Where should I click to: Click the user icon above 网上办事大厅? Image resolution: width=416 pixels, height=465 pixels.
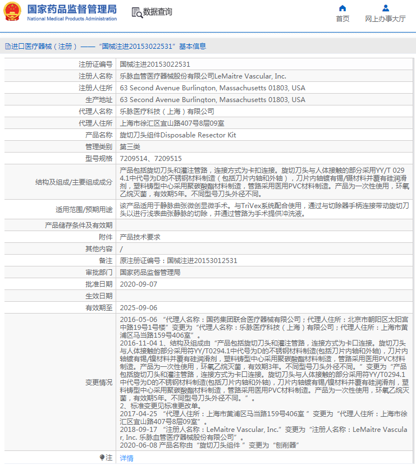coord(386,8)
